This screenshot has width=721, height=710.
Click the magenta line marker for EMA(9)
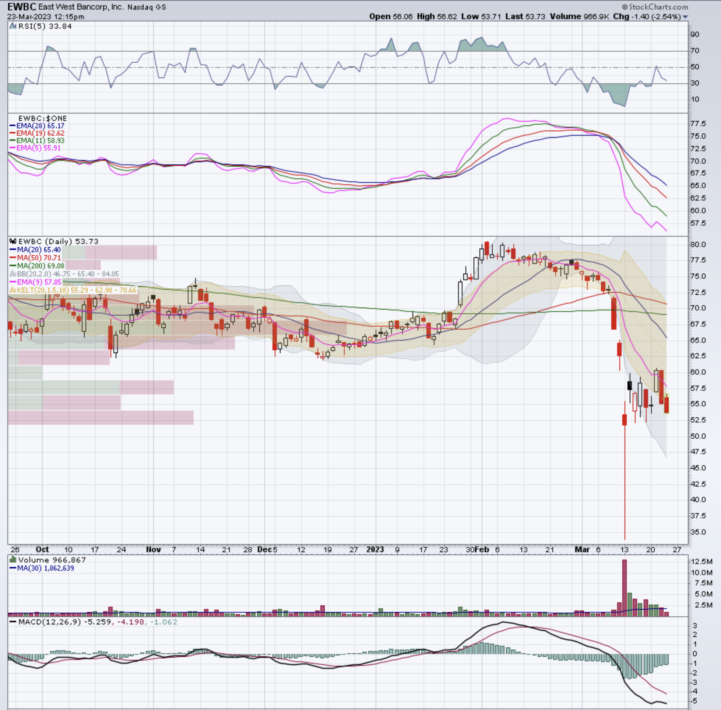point(13,282)
